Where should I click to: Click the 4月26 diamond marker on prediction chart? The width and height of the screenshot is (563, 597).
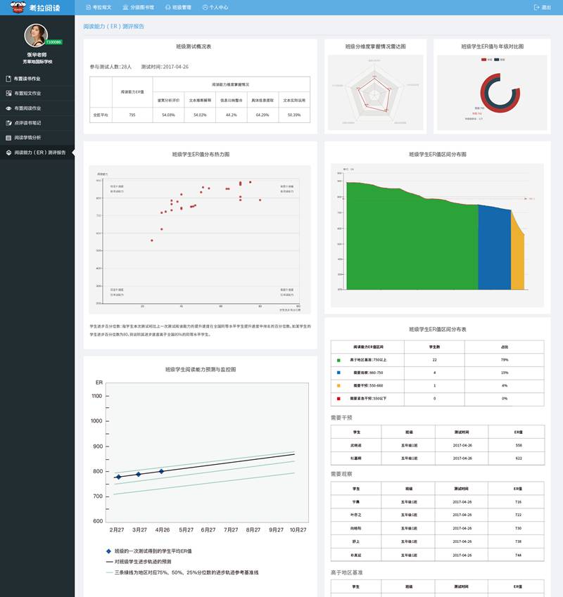(161, 471)
